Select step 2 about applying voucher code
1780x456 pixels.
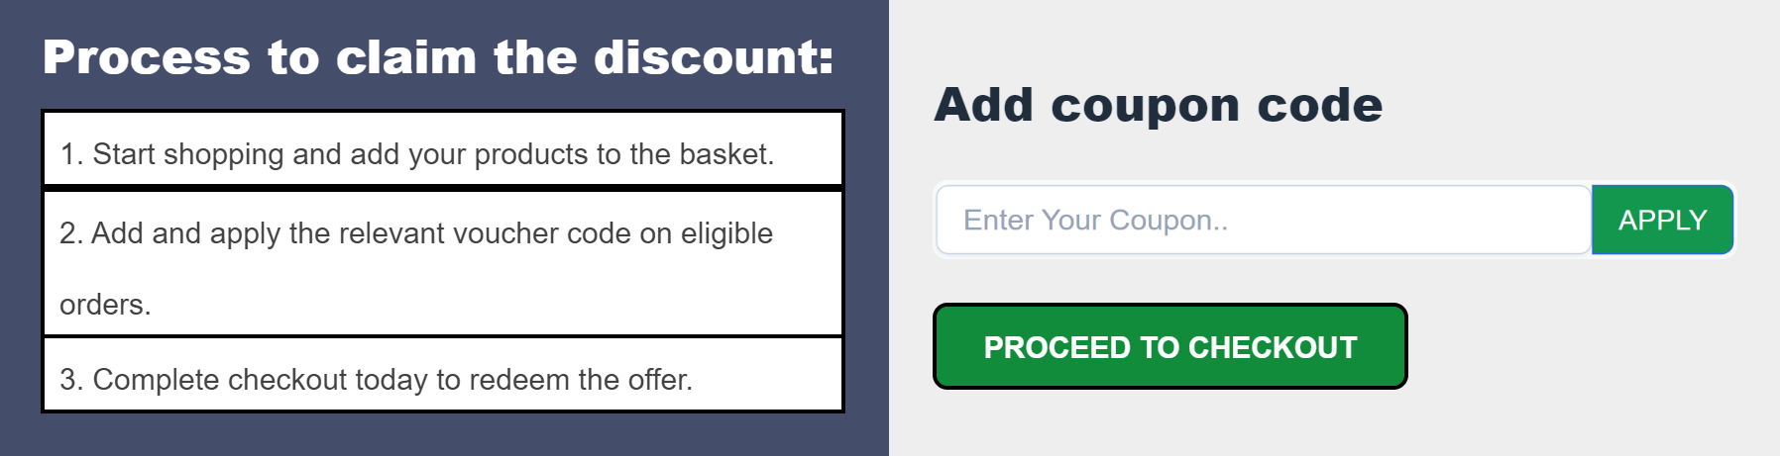click(x=442, y=263)
